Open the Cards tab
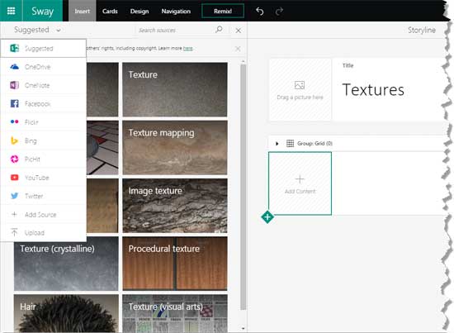 click(x=110, y=12)
